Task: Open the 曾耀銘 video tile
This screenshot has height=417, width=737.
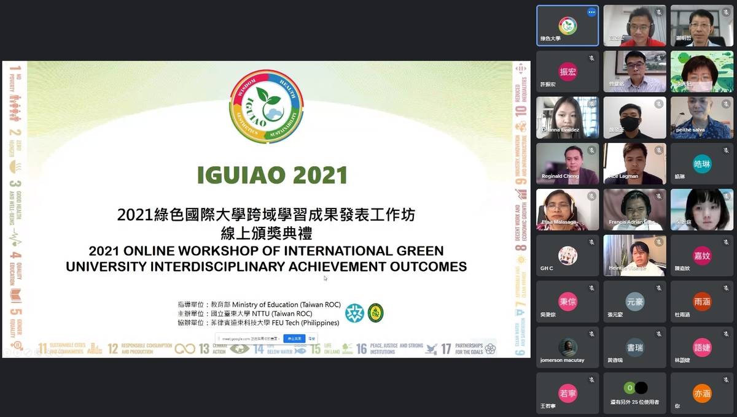Action: point(634,72)
